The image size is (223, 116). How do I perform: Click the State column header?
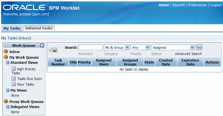[149, 62]
